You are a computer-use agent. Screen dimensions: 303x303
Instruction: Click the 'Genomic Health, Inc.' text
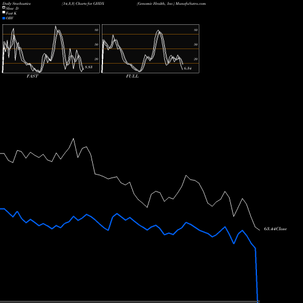pos(156,4)
